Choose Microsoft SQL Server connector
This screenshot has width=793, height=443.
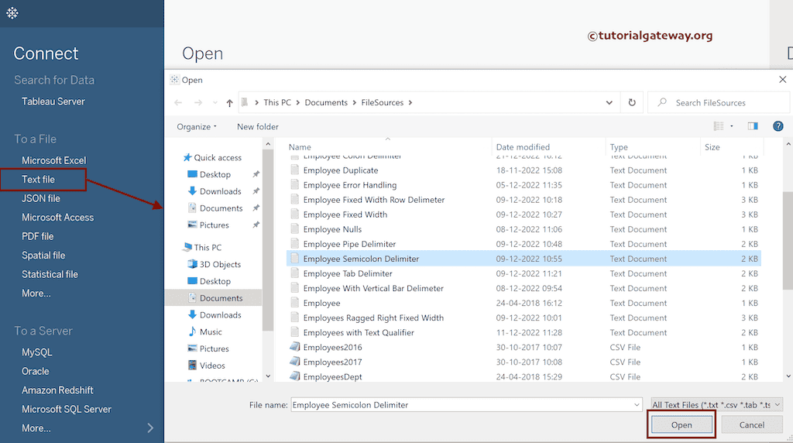pos(67,409)
